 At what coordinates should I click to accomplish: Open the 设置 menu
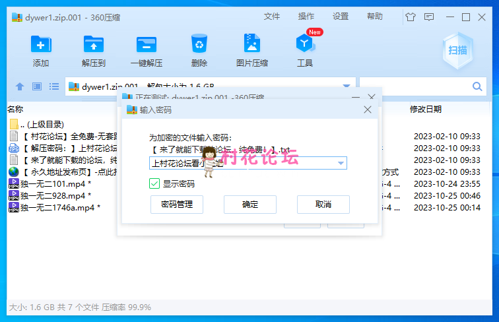(x=341, y=16)
